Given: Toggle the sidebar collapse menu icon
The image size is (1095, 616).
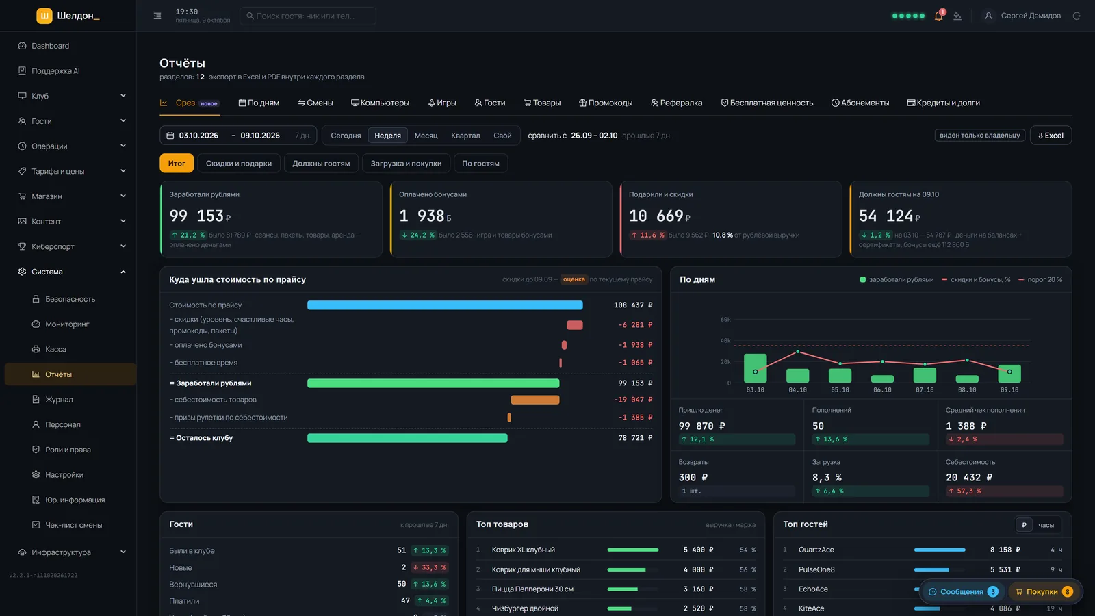Looking at the screenshot, I should tap(157, 16).
